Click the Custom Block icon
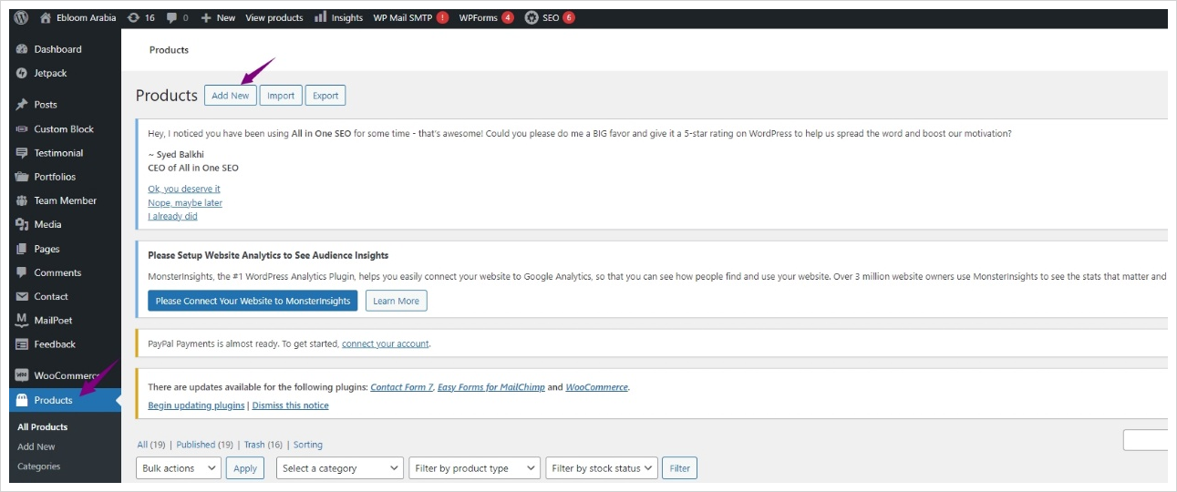This screenshot has width=1177, height=492. (22, 129)
